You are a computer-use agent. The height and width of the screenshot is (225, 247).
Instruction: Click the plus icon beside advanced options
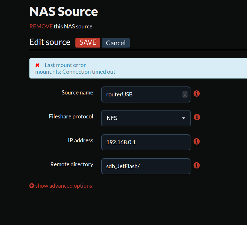coord(32,186)
